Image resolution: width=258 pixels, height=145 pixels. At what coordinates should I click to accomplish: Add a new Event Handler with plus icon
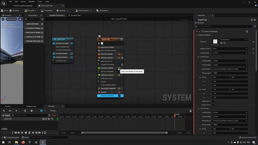point(119,89)
